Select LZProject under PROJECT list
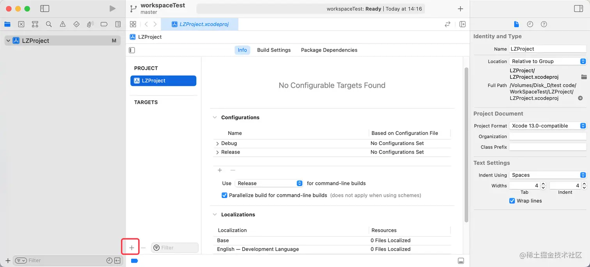Screen dimensions: 590x267 163,81
